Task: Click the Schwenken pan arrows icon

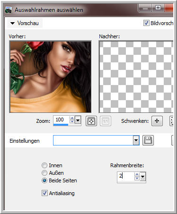Action: pos(157,121)
